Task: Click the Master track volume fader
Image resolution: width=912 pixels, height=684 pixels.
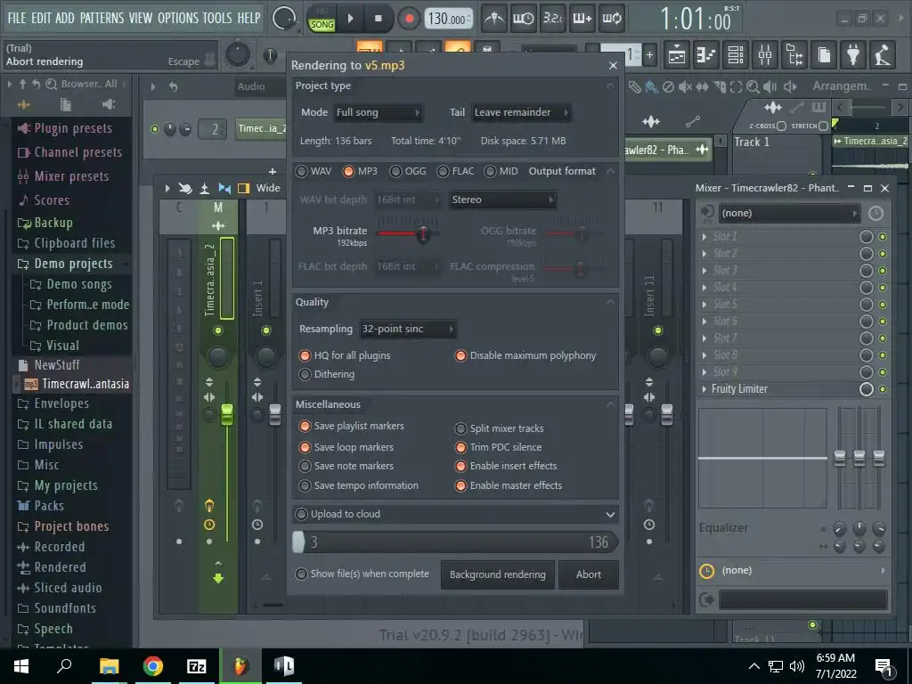Action: pos(227,415)
